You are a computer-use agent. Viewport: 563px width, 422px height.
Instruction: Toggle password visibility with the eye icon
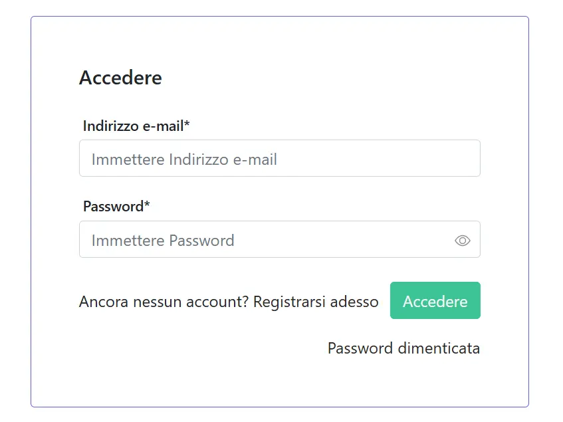tap(462, 241)
